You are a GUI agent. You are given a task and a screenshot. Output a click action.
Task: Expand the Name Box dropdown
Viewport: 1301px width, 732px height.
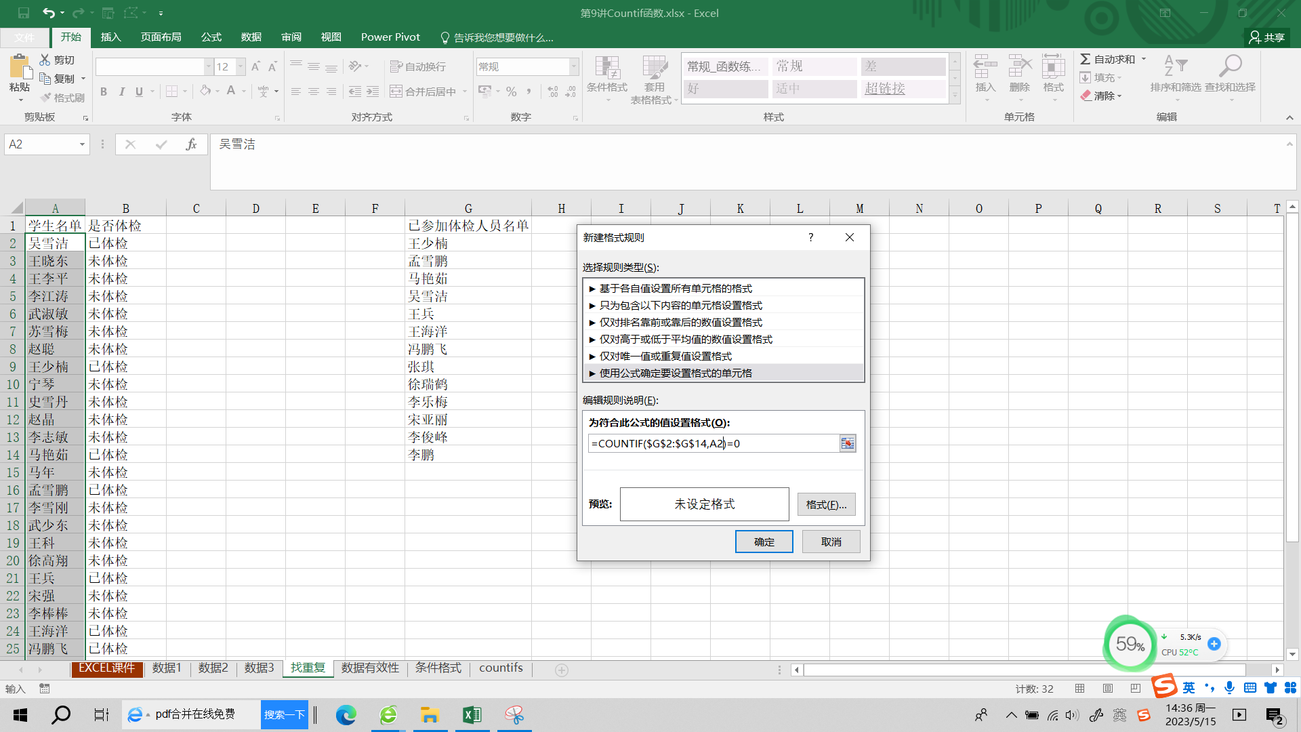click(82, 144)
